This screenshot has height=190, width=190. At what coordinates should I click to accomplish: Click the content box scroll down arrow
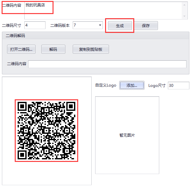[x=184, y=16]
